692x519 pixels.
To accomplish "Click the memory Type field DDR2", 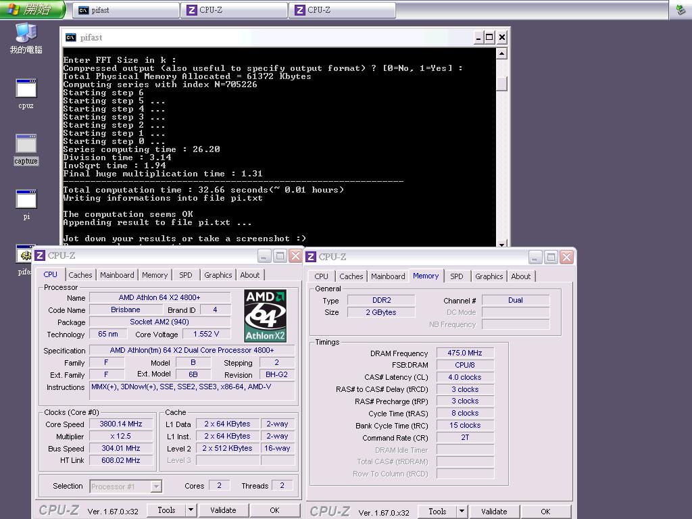I will point(381,300).
